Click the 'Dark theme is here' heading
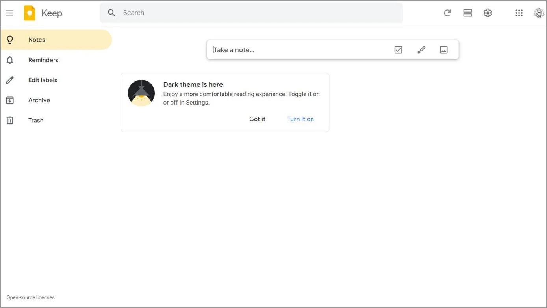The width and height of the screenshot is (547, 308). point(193,84)
